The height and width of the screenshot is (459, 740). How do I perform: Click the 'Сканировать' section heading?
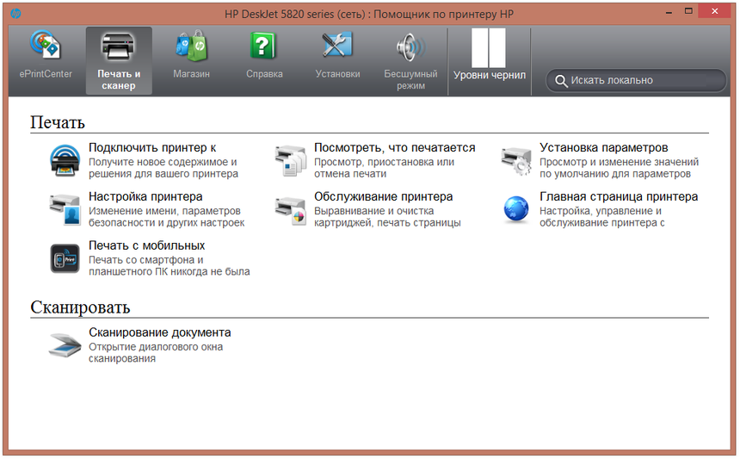pyautogui.click(x=80, y=307)
